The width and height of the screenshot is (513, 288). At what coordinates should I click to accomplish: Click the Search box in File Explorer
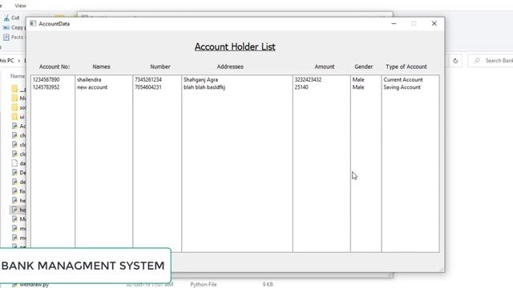click(x=491, y=61)
